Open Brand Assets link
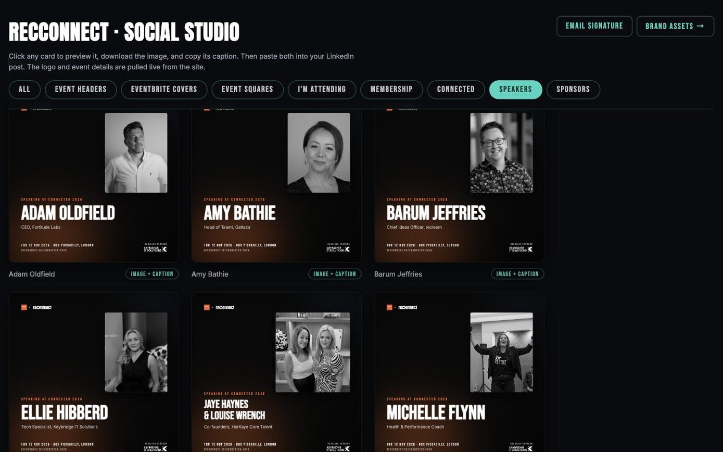This screenshot has height=452, width=723. pyautogui.click(x=675, y=26)
